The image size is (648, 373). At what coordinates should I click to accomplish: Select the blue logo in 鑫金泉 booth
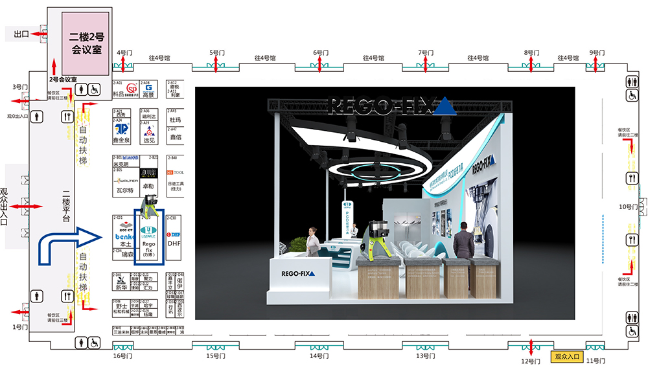pos(122,130)
